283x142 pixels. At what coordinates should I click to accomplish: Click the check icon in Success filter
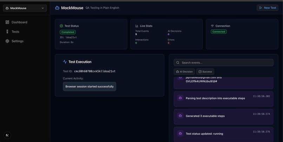(200, 72)
